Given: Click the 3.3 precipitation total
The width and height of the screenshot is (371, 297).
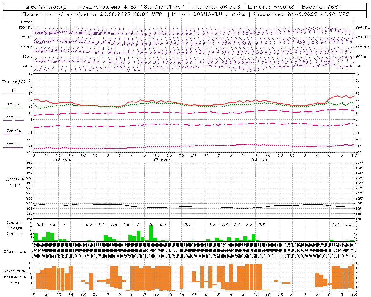Looking at the screenshot, I should tap(249, 225).
